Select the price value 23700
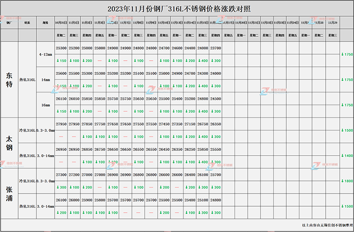 pos(215,48)
